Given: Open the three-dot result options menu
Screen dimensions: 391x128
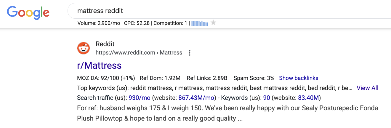Looking at the screenshot, I should 190,53.
